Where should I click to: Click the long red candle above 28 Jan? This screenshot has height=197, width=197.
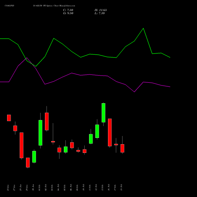(22, 145)
